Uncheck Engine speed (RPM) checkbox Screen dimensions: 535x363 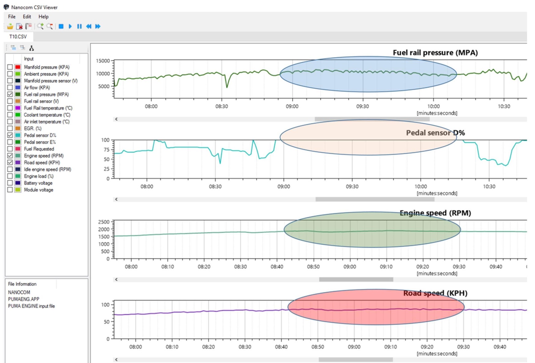pyautogui.click(x=10, y=156)
